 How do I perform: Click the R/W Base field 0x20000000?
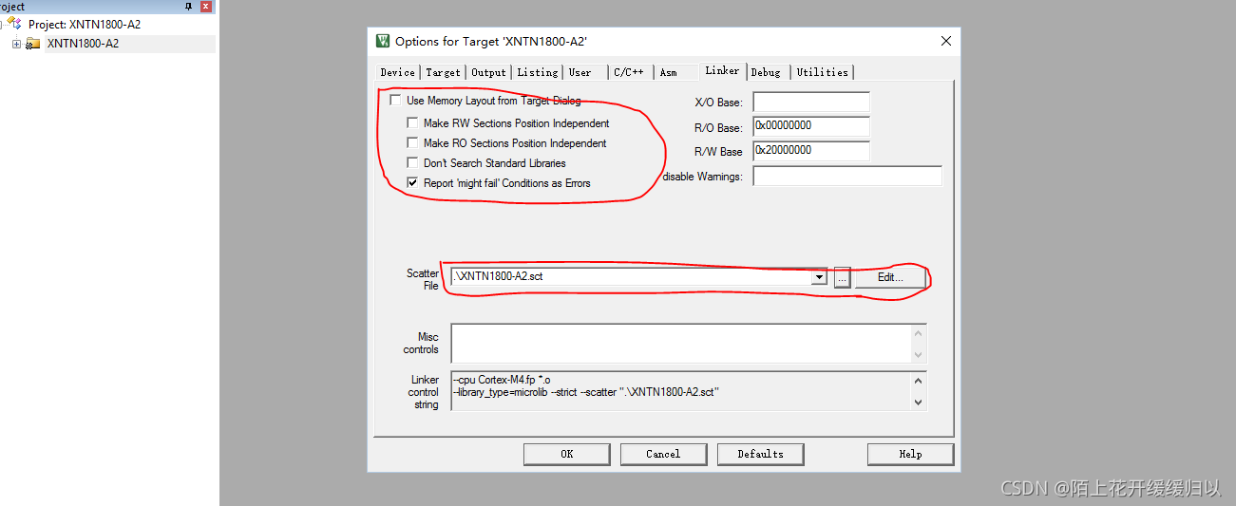(x=811, y=151)
